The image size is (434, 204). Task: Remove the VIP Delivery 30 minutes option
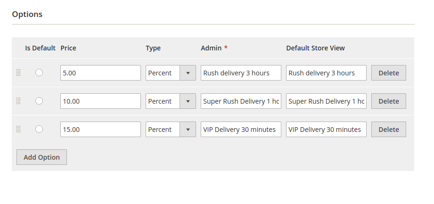coord(389,130)
